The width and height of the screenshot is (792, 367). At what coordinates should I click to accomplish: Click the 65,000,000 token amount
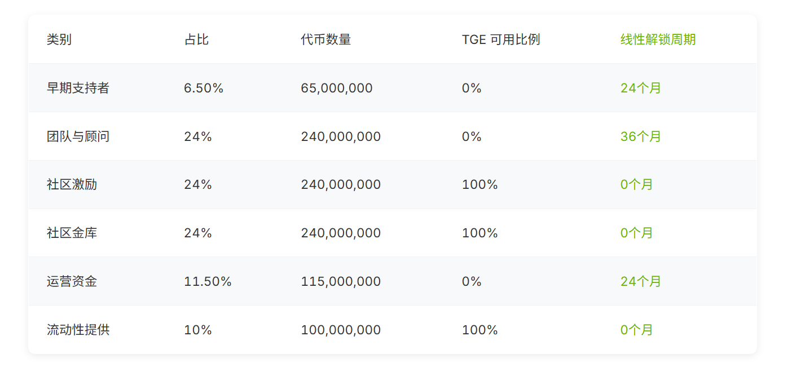[x=337, y=88]
